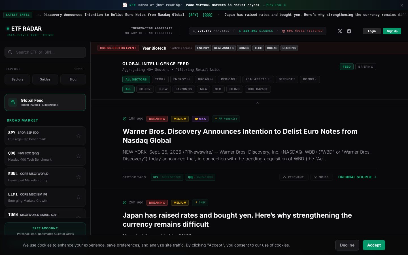Click the Regions tag in event bar
The height and width of the screenshot is (255, 408).
coord(289,48)
